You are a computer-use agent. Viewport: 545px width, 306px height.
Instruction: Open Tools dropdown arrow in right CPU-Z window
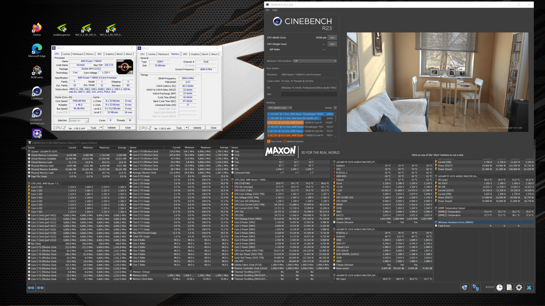pyautogui.click(x=187, y=128)
